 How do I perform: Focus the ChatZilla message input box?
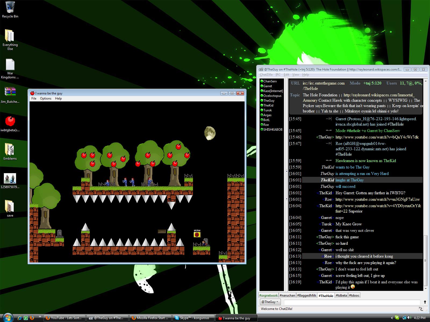pos(352,302)
